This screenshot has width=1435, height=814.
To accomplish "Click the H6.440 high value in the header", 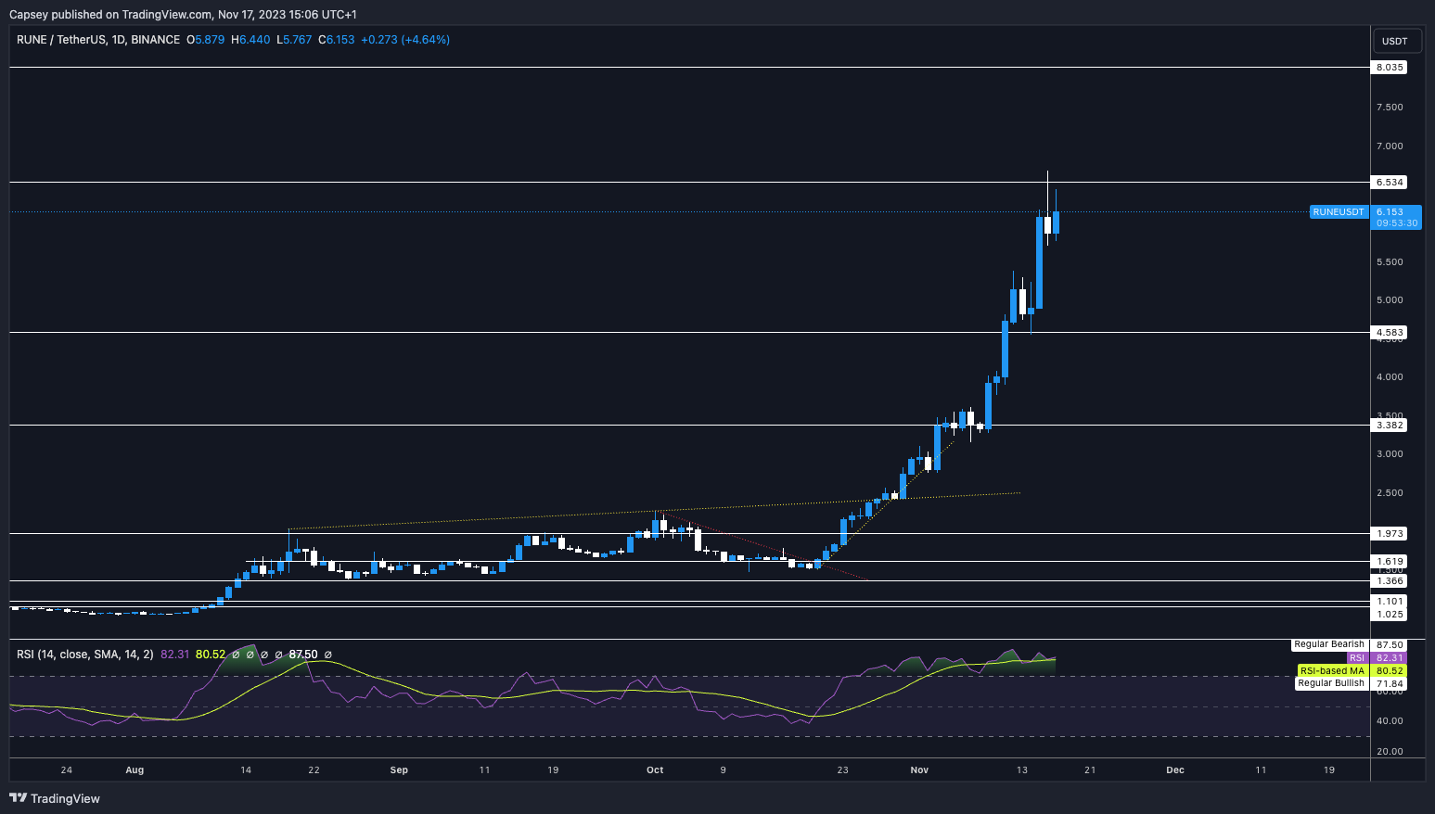I will (250, 40).
